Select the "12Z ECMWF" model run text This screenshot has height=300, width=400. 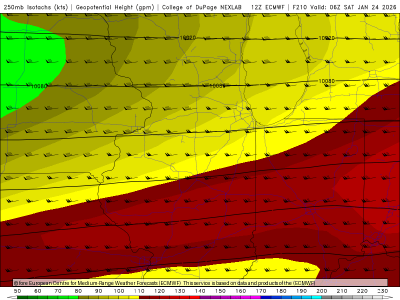click(x=267, y=7)
